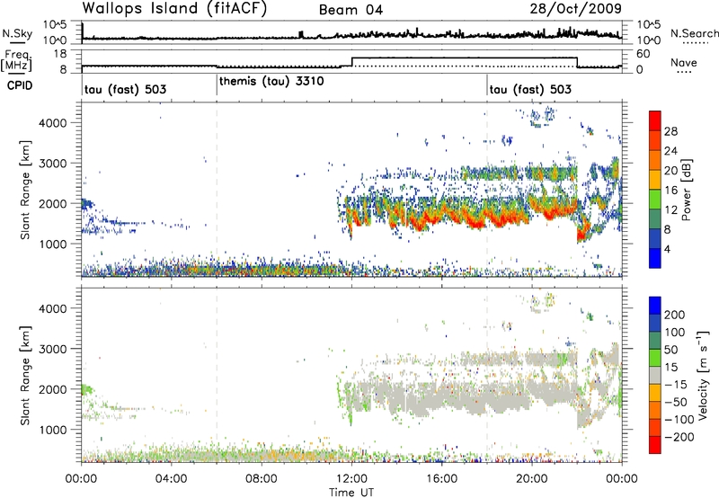Click the '20:00' time axis tick label

pyautogui.click(x=531, y=479)
